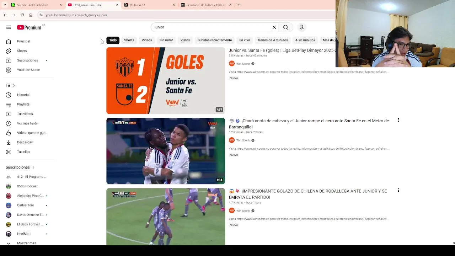Screen dimensions: 455x256
Task: Select the Vistos filter chip
Action: (185, 40)
